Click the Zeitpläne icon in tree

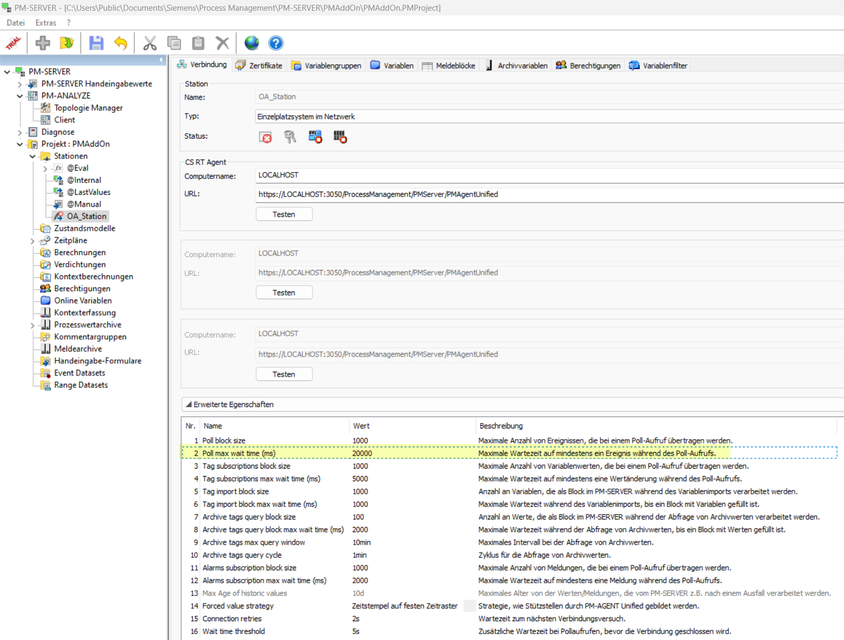[46, 240]
